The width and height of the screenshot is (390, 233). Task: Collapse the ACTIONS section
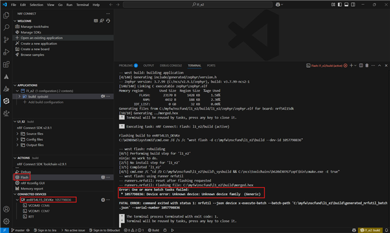15,158
